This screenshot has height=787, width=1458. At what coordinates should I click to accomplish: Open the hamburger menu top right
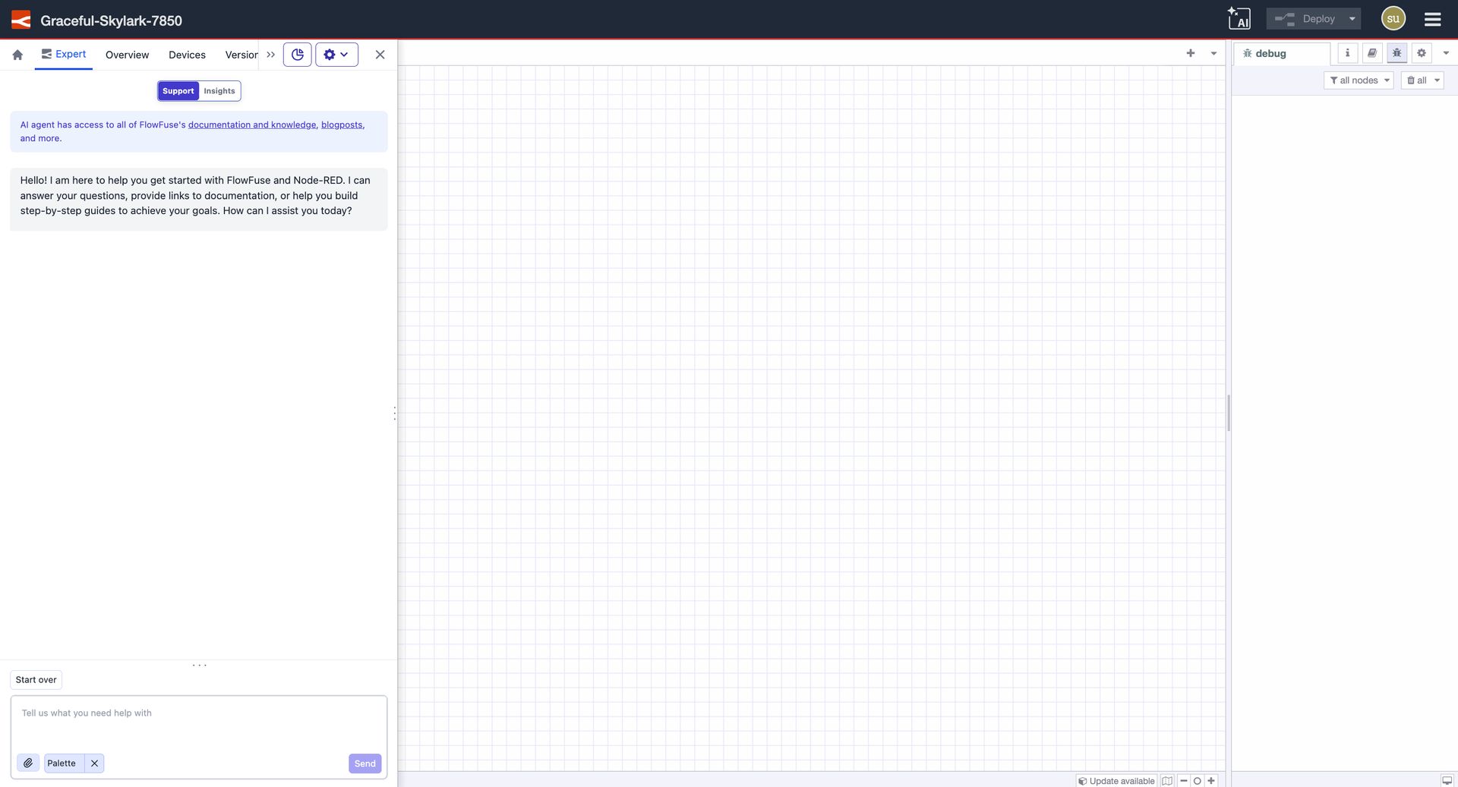coord(1432,19)
